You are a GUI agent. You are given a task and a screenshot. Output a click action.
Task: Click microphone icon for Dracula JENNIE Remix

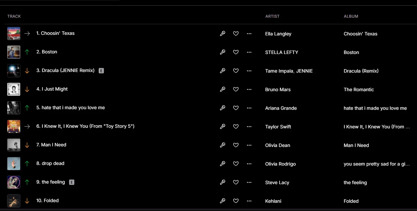[x=223, y=71]
